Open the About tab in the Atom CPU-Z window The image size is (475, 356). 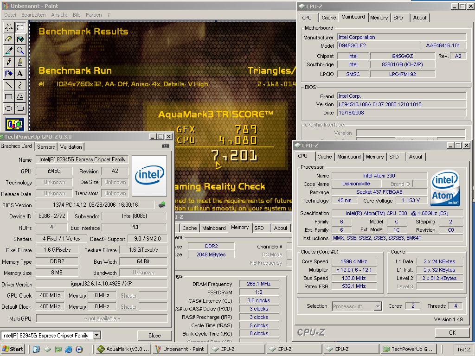416,157
